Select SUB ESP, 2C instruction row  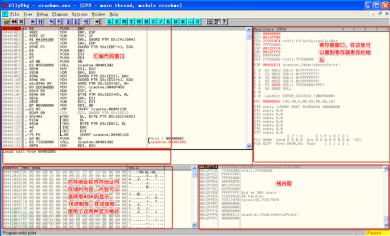click(x=124, y=36)
